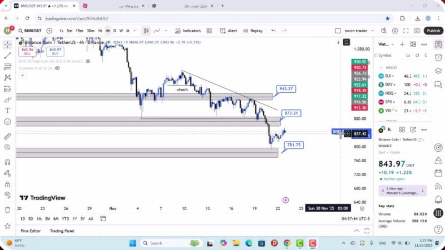Pick the ruler measure tool
The width and height of the screenshot is (445, 250).
coord(7,136)
